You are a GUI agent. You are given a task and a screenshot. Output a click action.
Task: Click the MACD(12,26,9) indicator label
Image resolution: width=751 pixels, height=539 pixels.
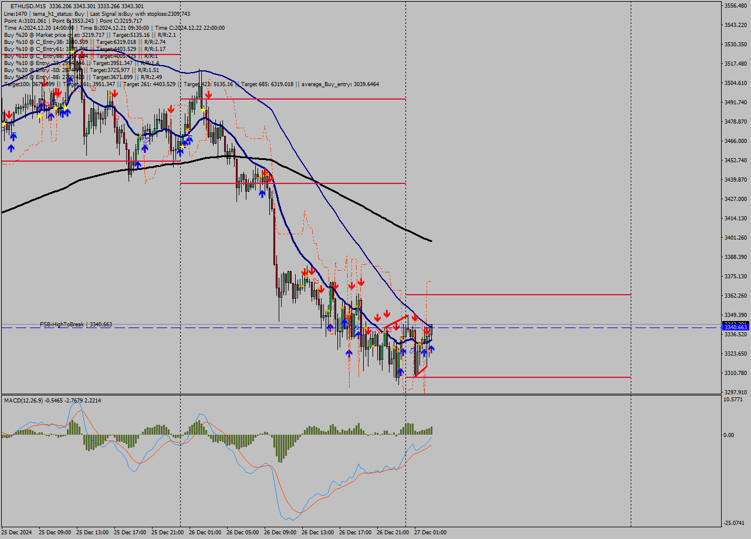(x=52, y=400)
